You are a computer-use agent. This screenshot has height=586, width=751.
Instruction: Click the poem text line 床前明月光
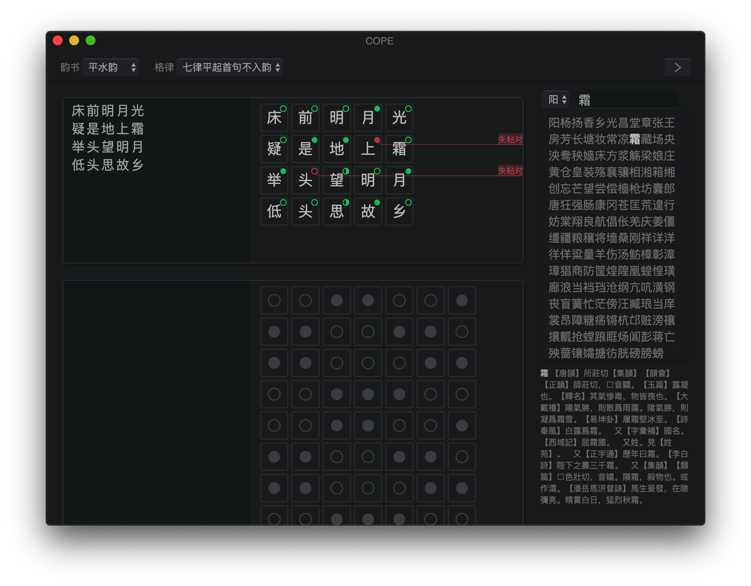108,111
